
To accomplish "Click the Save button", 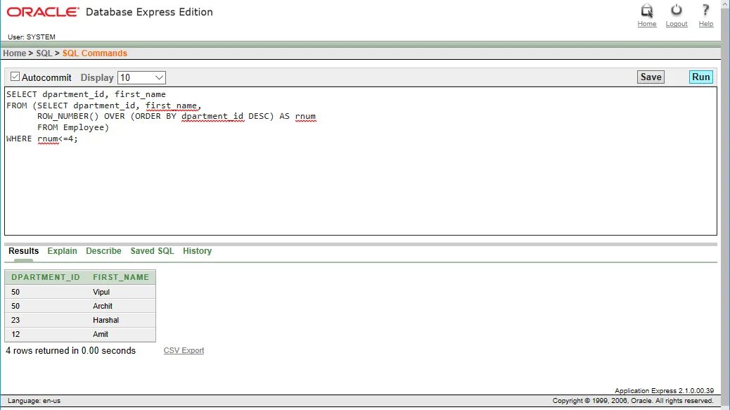I will point(651,77).
